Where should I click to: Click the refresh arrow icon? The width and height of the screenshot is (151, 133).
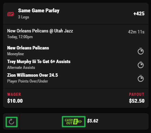click(x=12, y=122)
